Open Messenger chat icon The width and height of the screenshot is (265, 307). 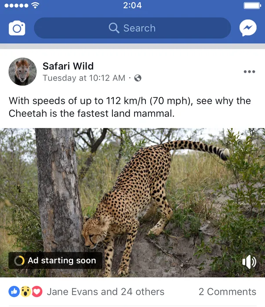[248, 29]
